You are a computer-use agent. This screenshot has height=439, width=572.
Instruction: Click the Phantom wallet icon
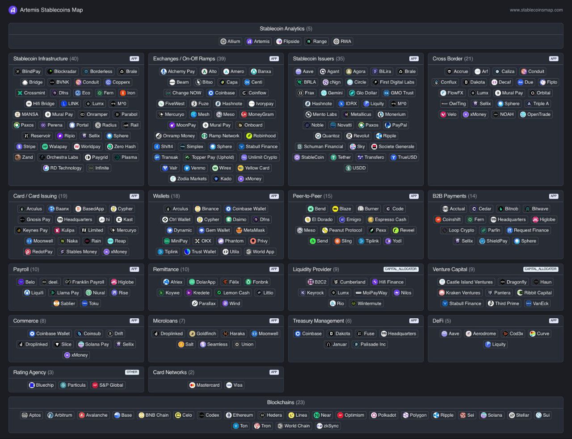(221, 241)
